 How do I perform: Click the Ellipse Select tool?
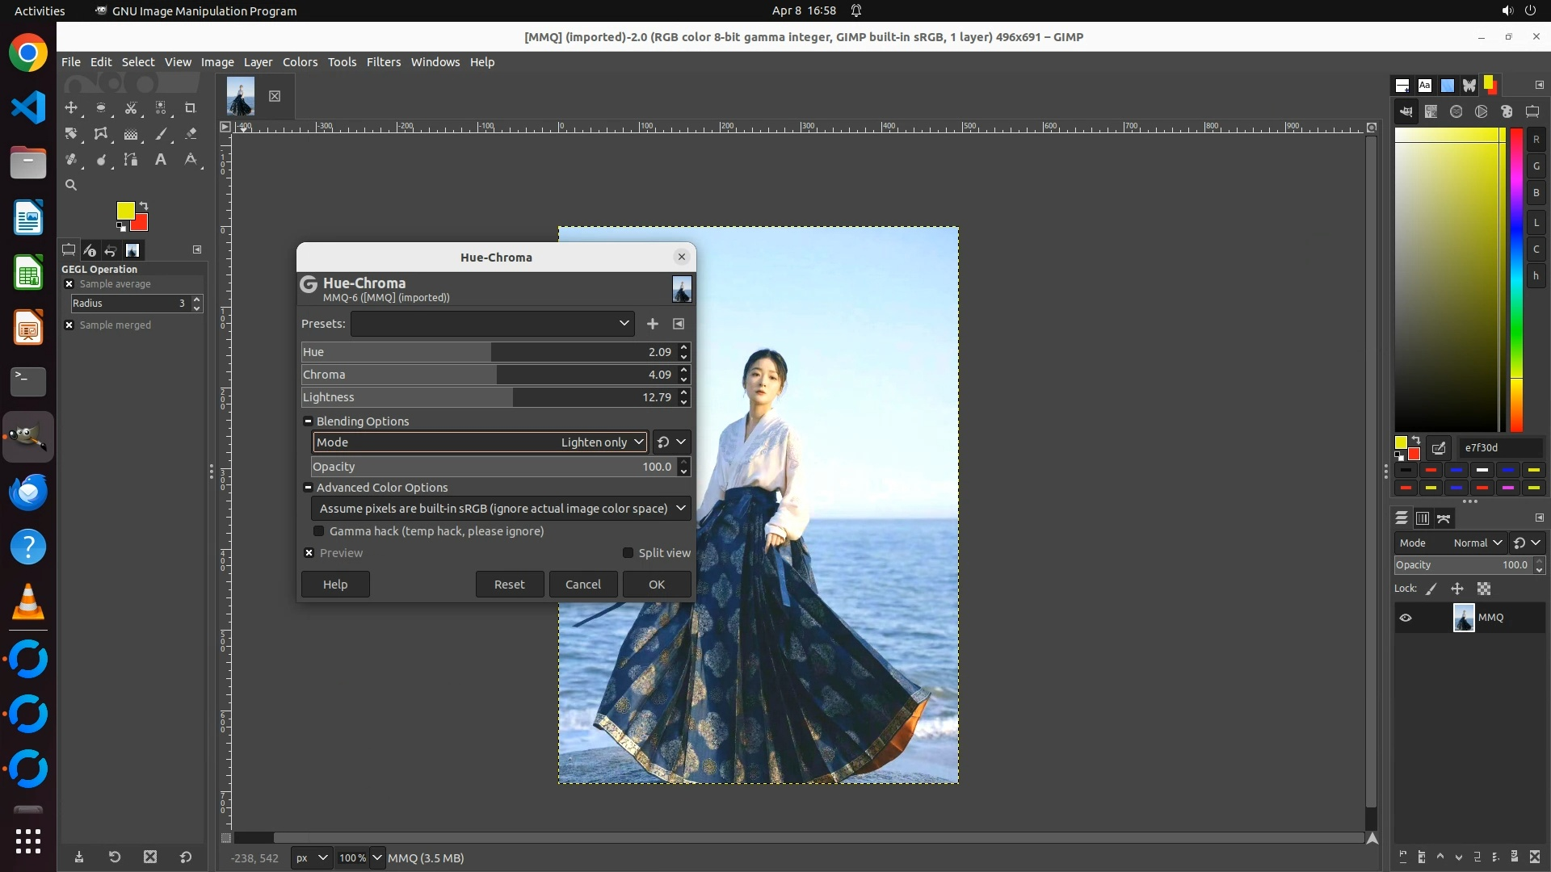pos(101,107)
